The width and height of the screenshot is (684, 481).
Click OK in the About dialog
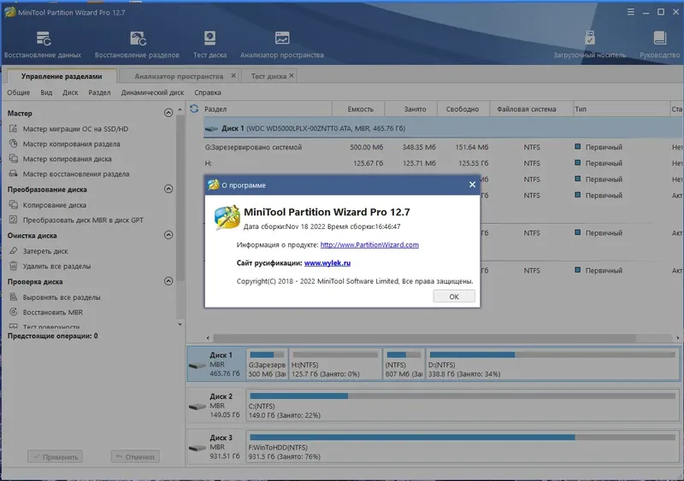pyautogui.click(x=454, y=296)
